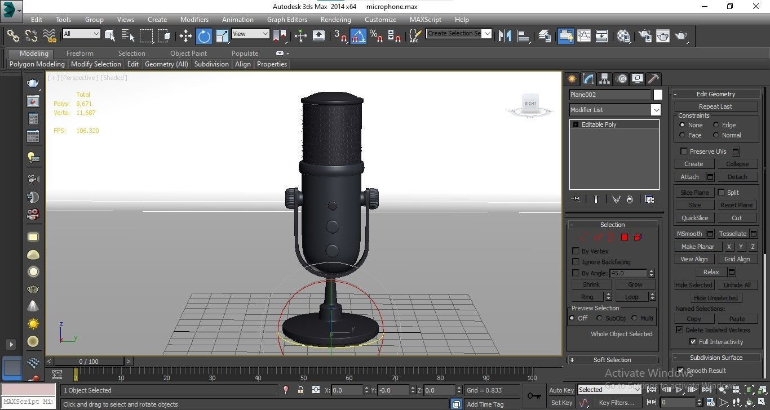Open Select by Name dialog

[128, 35]
